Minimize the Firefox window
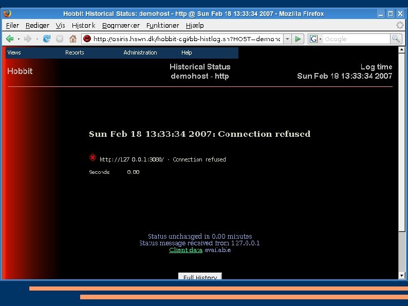The image size is (408, 306). pos(381,14)
